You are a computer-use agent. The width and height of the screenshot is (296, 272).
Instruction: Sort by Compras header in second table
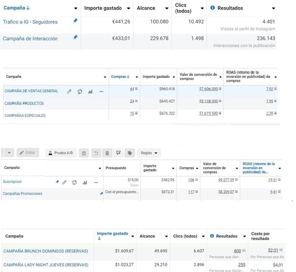(120, 76)
